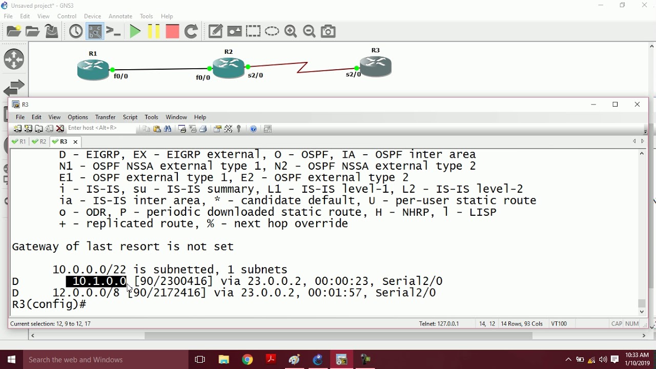This screenshot has width=656, height=369.
Task: Focus the Enter host input field
Action: (x=101, y=128)
